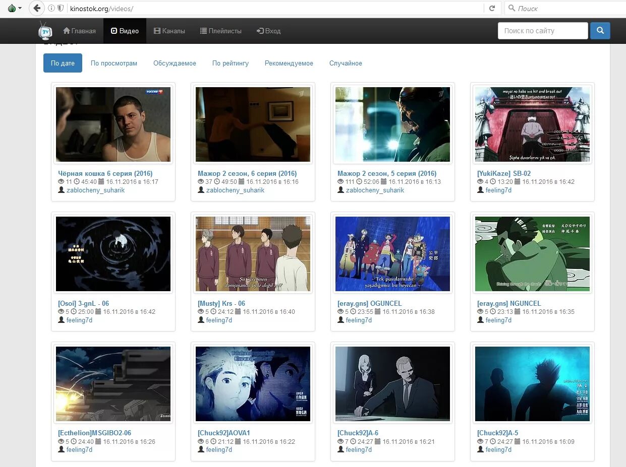
Task: Open feeling7d profile under AOVA1
Action: pos(219,450)
